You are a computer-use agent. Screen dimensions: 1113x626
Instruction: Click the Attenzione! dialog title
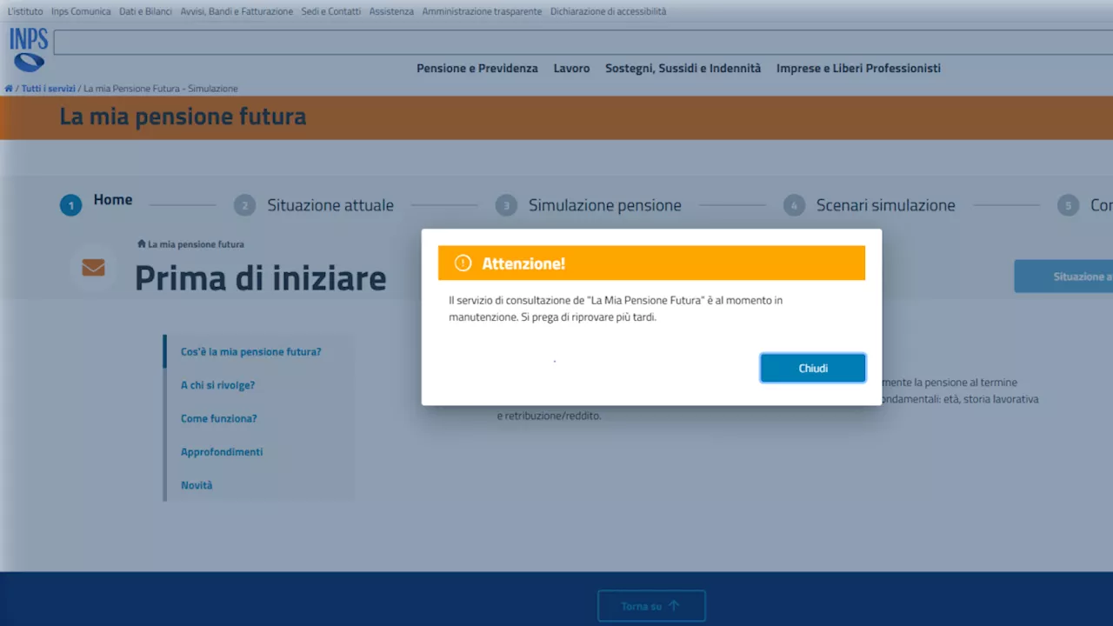523,263
